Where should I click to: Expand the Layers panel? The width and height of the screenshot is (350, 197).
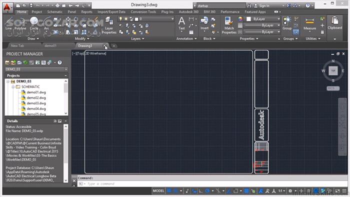point(137,38)
